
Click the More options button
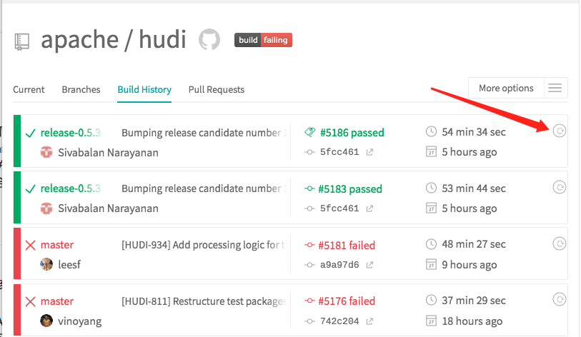click(x=506, y=88)
